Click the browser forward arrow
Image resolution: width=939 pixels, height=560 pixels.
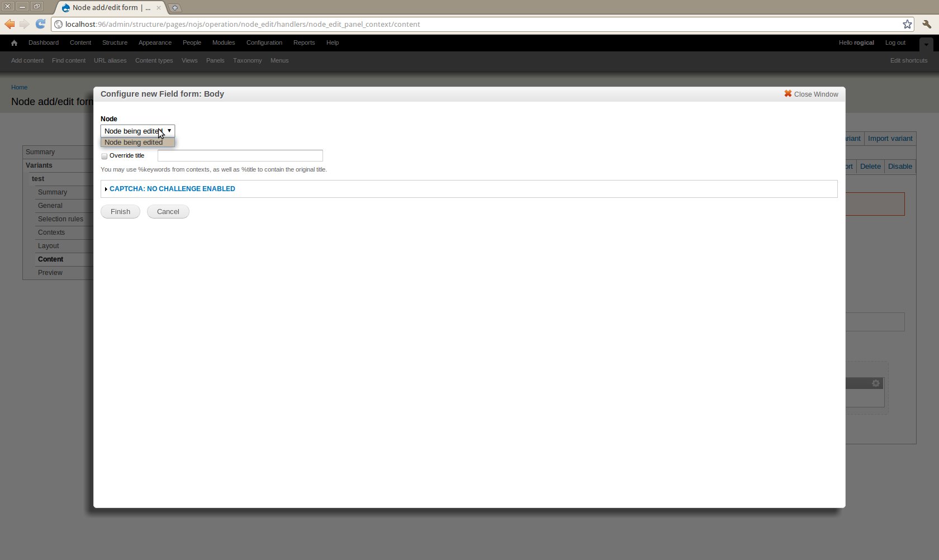[x=24, y=24]
